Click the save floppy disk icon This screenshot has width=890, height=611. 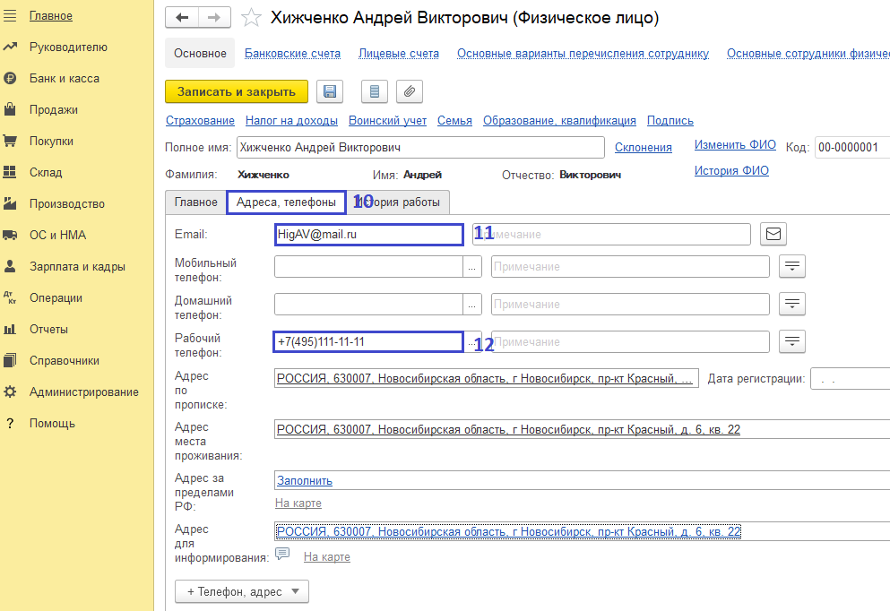pos(330,91)
